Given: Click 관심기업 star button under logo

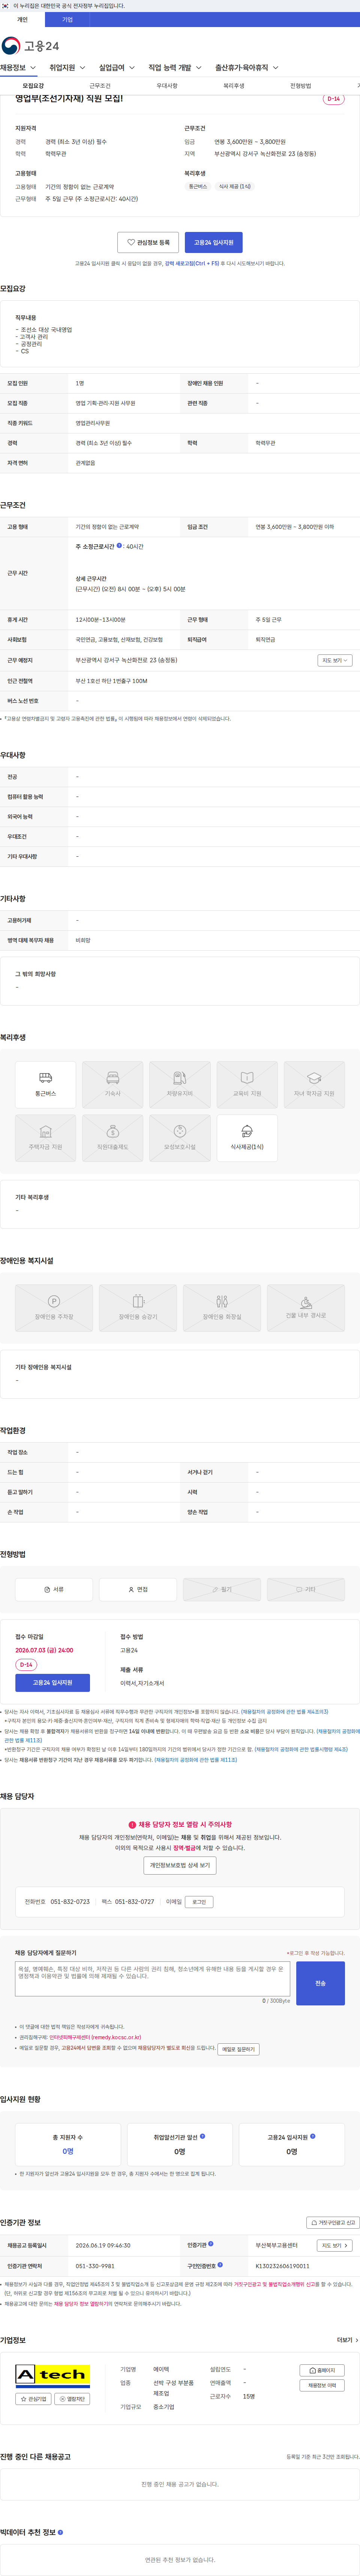Looking at the screenshot, I should (x=33, y=2399).
